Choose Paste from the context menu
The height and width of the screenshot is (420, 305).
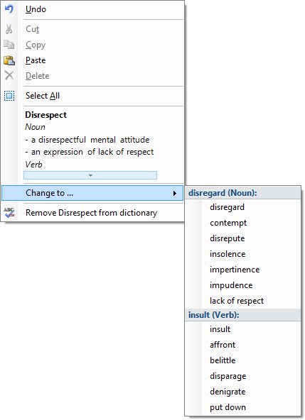click(92, 60)
